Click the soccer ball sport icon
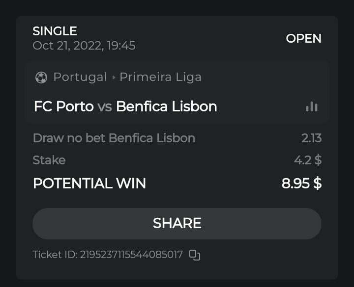Image resolution: width=354 pixels, height=287 pixels. pyautogui.click(x=41, y=78)
